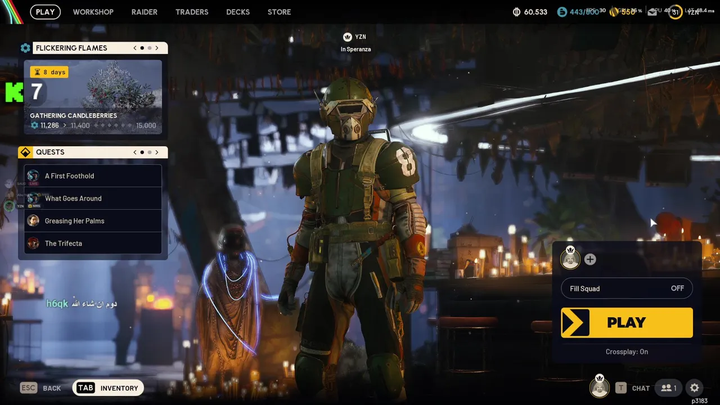720x405 pixels.
Task: Click the 15,000 event goal value
Action: 146,125
